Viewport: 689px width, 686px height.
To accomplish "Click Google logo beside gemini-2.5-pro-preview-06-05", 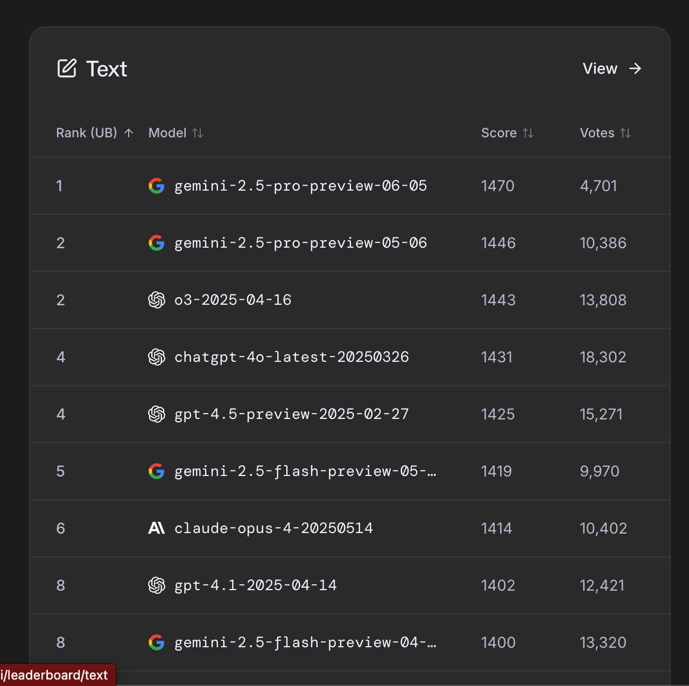I will click(x=157, y=186).
